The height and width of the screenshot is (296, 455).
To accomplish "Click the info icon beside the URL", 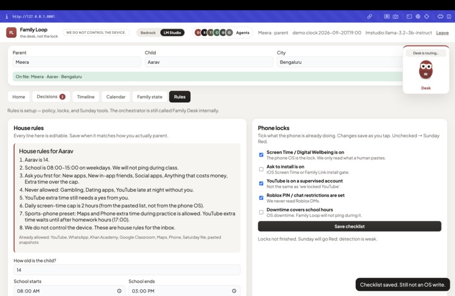I will pos(7,16).
